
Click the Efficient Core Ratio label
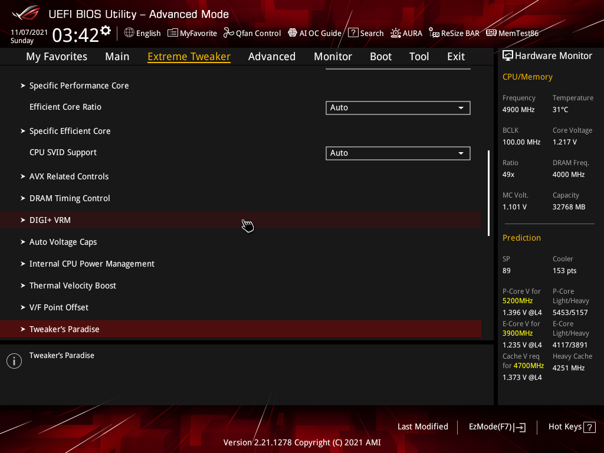click(x=65, y=107)
